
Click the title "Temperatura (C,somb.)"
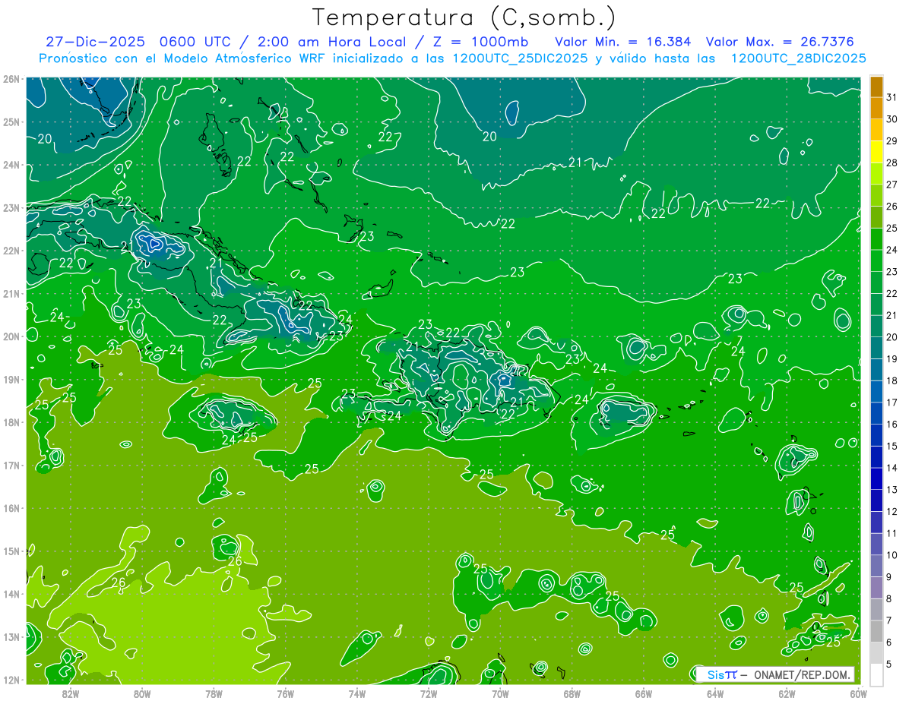click(x=464, y=17)
